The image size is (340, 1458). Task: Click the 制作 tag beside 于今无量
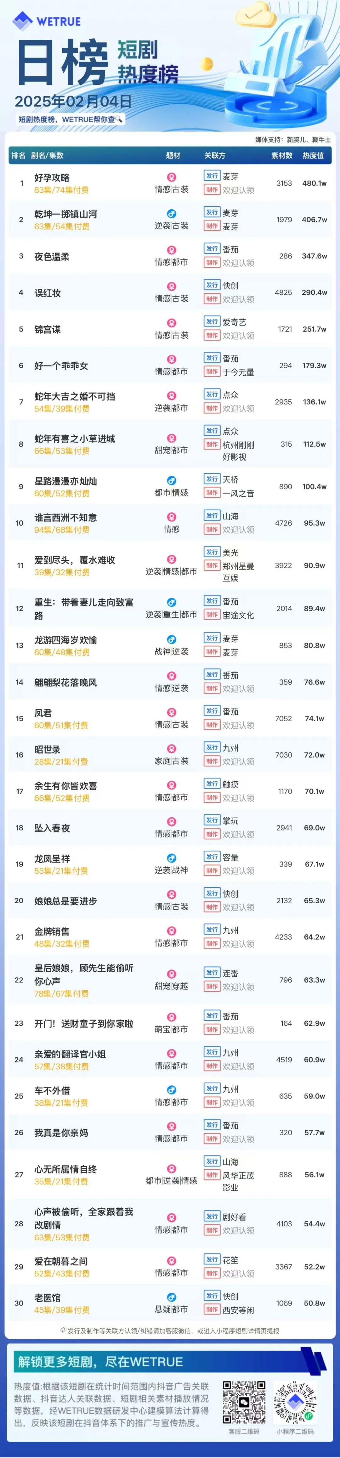(212, 371)
